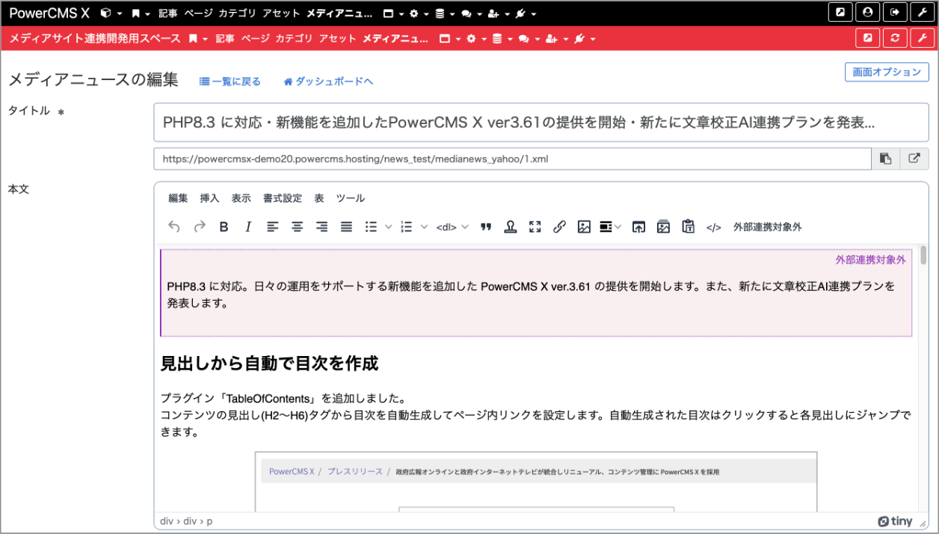The height and width of the screenshot is (534, 939).
Task: Click the 一覧に戻る link
Action: [230, 82]
